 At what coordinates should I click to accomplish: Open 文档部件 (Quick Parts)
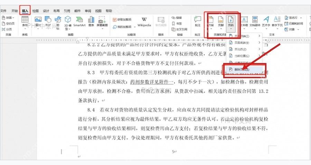(255, 23)
